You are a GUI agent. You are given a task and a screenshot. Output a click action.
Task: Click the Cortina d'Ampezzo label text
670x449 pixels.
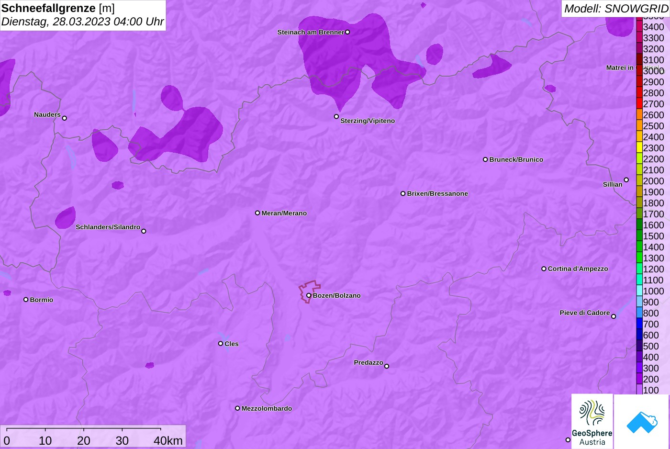tap(578, 269)
